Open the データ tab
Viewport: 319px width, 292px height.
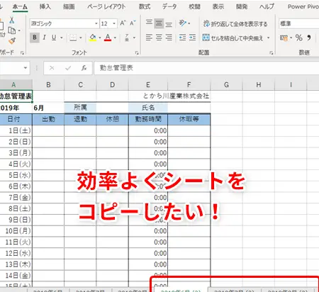pyautogui.click(x=169, y=6)
